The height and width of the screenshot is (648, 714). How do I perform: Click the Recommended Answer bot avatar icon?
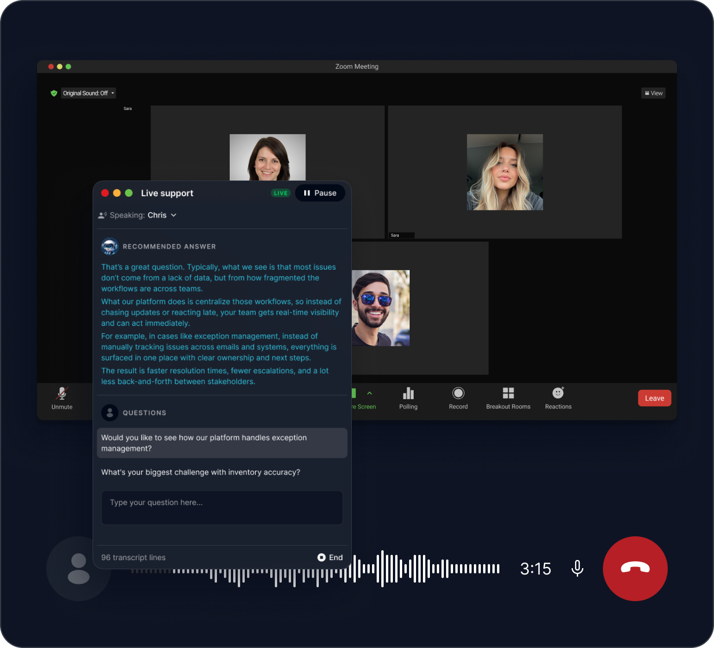pyautogui.click(x=110, y=246)
